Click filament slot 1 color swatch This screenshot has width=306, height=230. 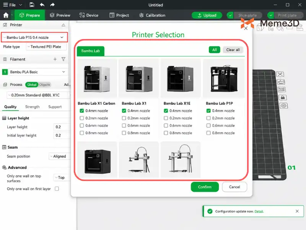(x=5, y=72)
